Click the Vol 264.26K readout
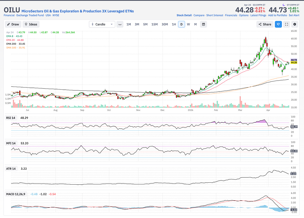Image resolution: width=304 pixels, height=218 pixels. 69,32
